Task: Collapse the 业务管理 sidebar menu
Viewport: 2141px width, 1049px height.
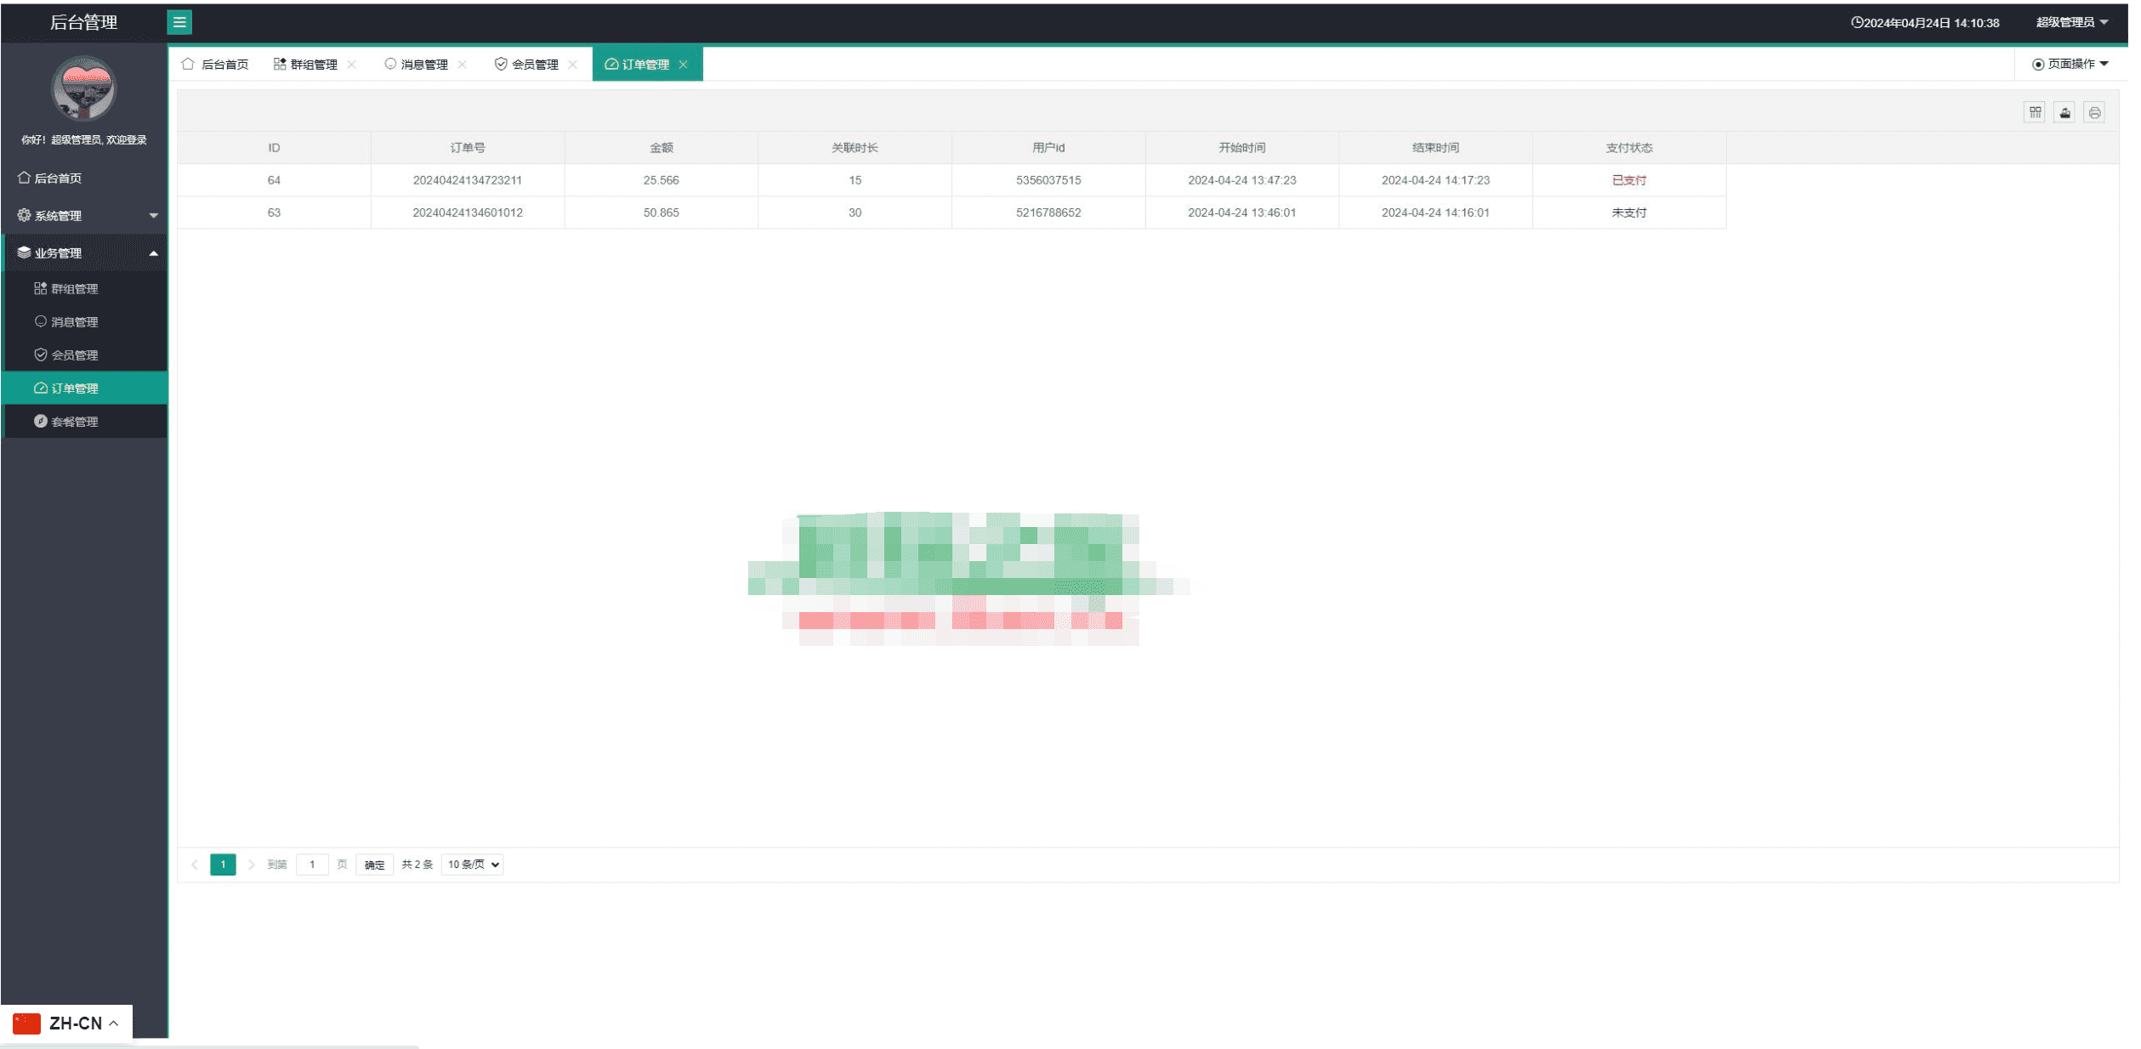Action: (85, 252)
